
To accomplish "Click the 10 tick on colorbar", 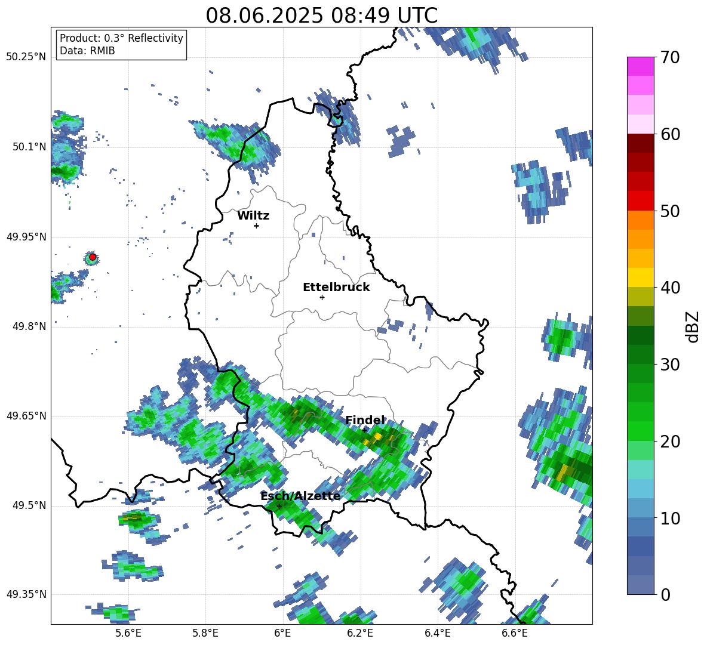I will tap(670, 518).
